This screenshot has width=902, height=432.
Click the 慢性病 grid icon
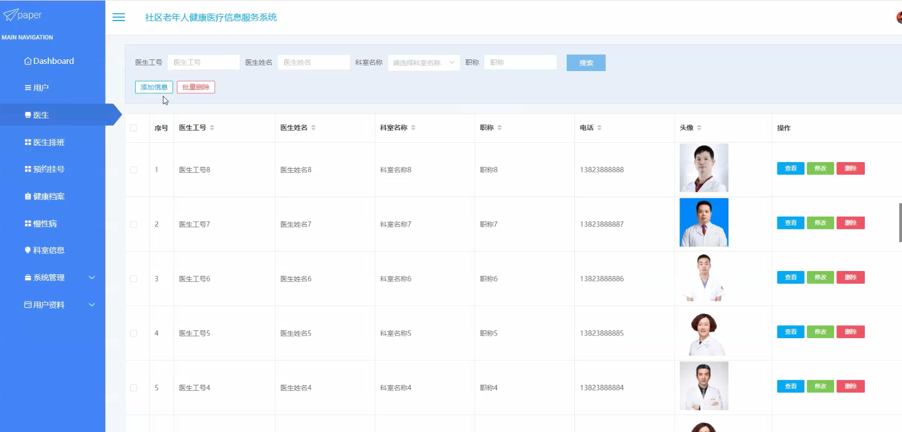click(28, 223)
